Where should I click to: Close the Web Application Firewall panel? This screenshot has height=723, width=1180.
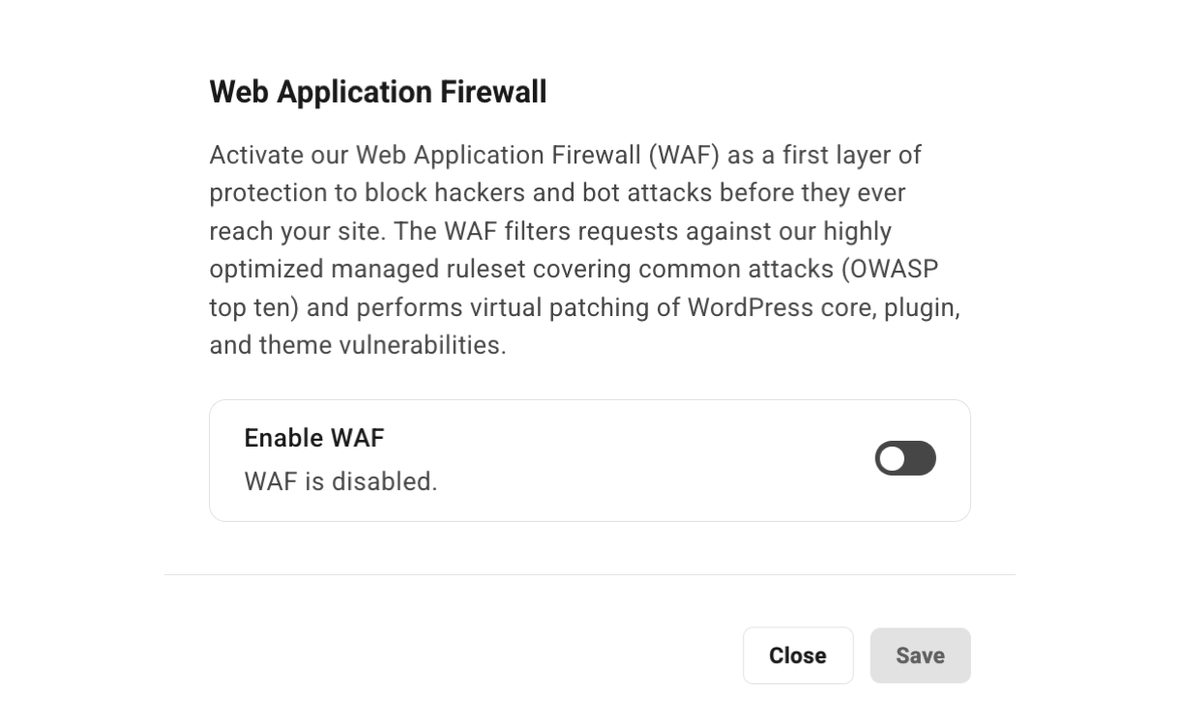(x=797, y=655)
